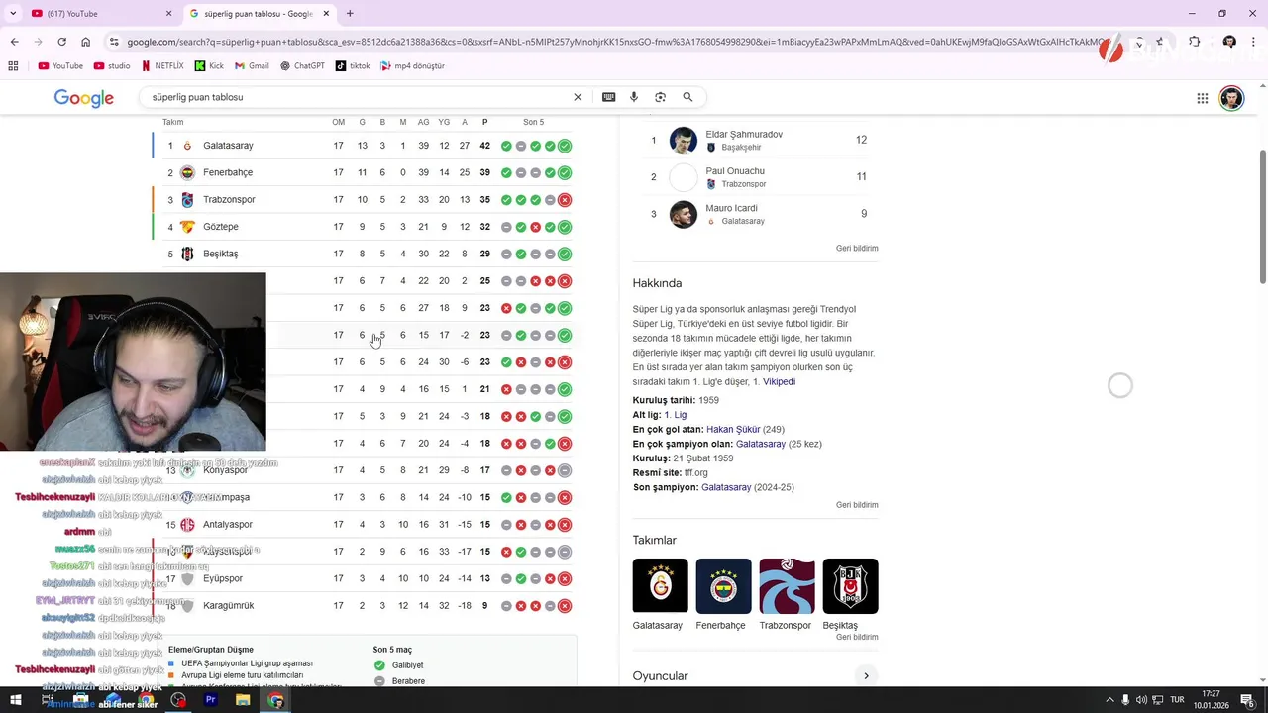The image size is (1268, 713).
Task: Go back to previous page
Action: [x=14, y=42]
